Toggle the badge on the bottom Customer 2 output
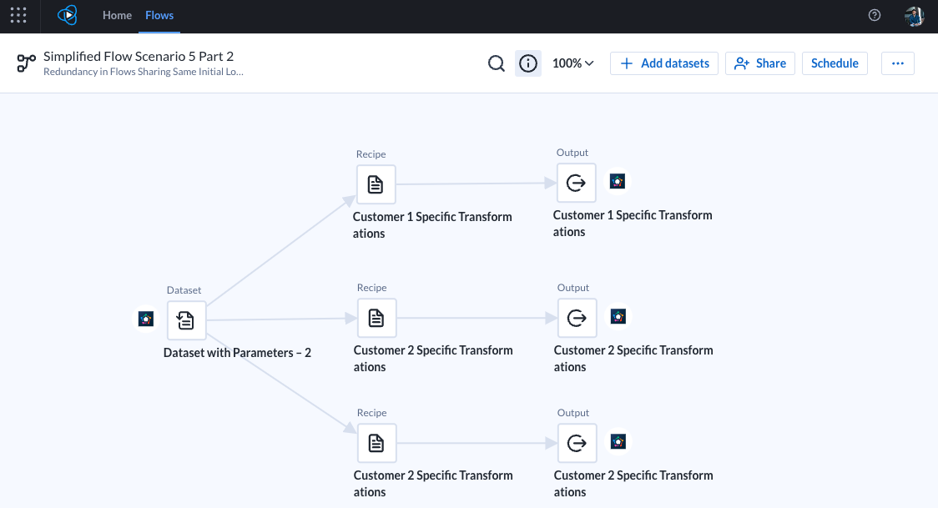Image resolution: width=938 pixels, height=508 pixels. 618,442
